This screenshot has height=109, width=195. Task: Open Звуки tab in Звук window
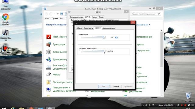95,17
